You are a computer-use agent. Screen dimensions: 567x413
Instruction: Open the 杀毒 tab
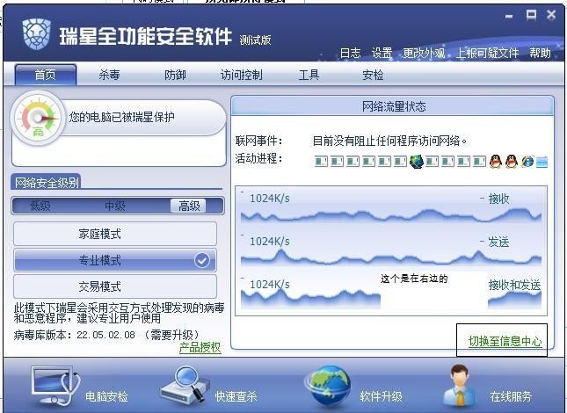coord(109,75)
